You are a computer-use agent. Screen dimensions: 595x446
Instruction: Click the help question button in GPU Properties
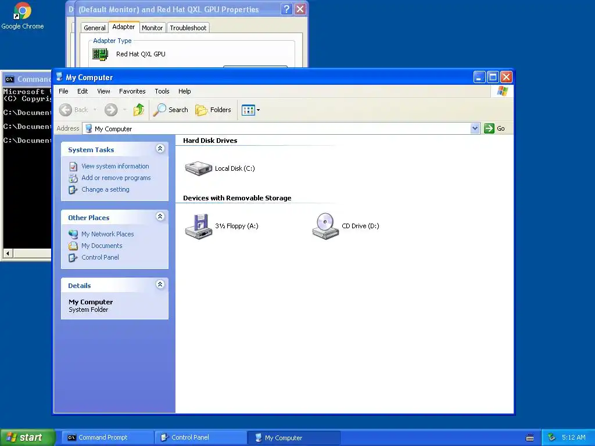(x=286, y=9)
